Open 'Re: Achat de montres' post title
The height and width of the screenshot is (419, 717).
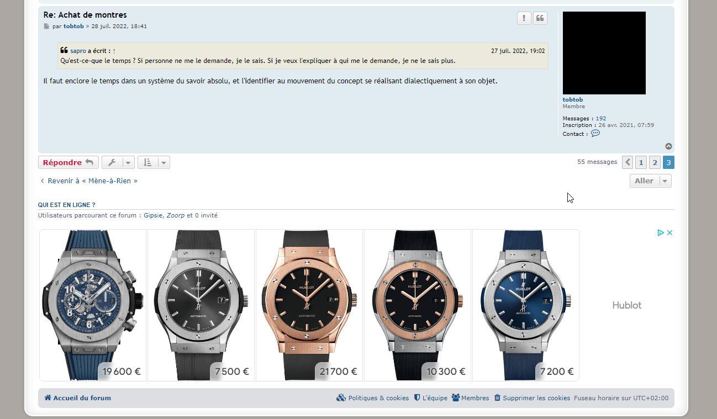85,15
